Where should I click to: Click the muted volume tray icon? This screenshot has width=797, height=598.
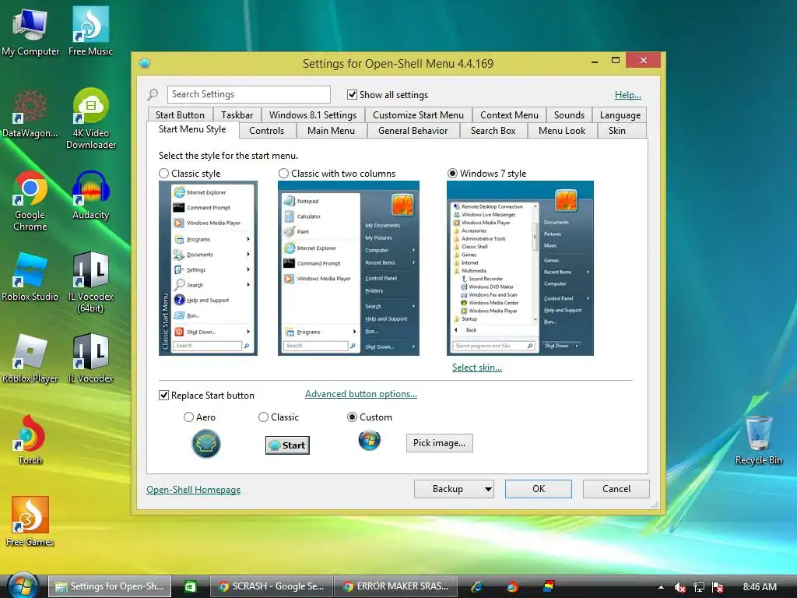(x=679, y=587)
